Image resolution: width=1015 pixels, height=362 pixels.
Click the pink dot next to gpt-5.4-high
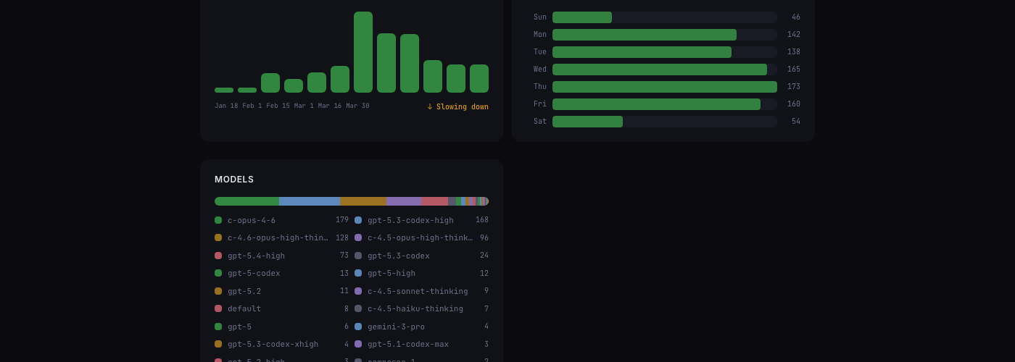coord(218,256)
